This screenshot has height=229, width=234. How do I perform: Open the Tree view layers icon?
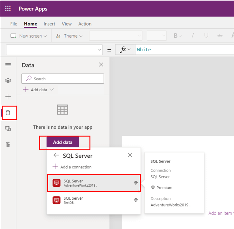(8, 81)
